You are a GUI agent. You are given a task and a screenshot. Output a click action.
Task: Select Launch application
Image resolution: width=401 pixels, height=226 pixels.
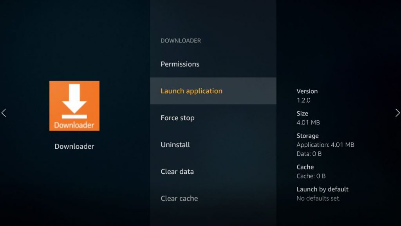pyautogui.click(x=213, y=91)
